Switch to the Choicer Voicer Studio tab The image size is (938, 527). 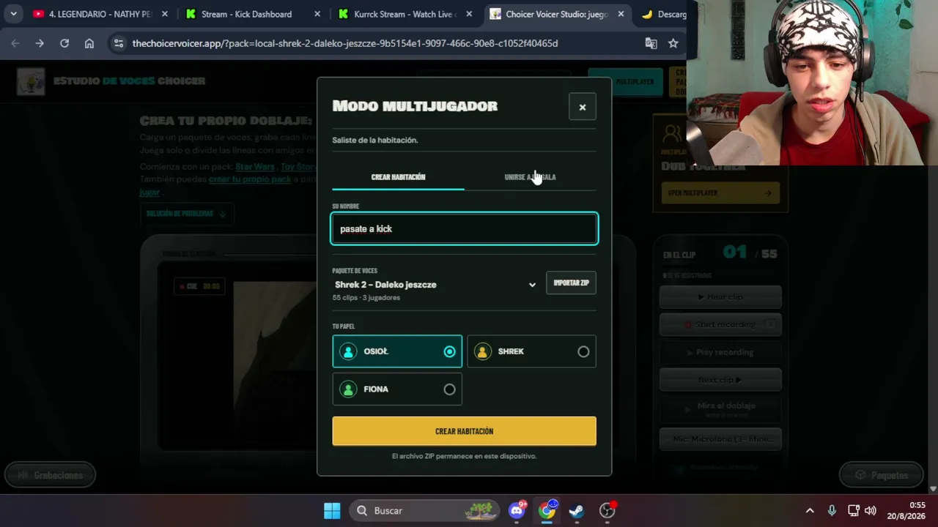click(557, 14)
